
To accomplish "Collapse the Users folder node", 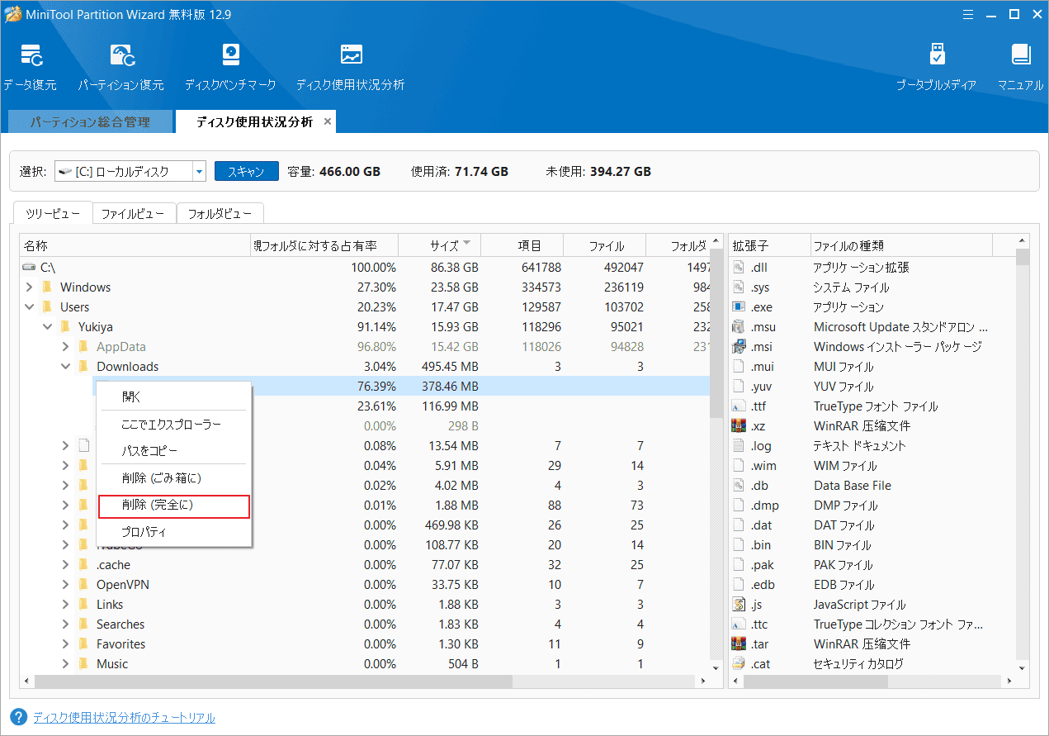I will (29, 307).
